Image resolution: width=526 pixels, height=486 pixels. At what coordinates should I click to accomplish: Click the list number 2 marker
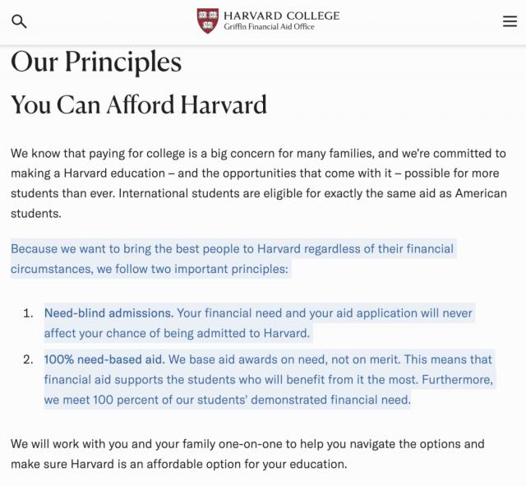pyautogui.click(x=28, y=359)
